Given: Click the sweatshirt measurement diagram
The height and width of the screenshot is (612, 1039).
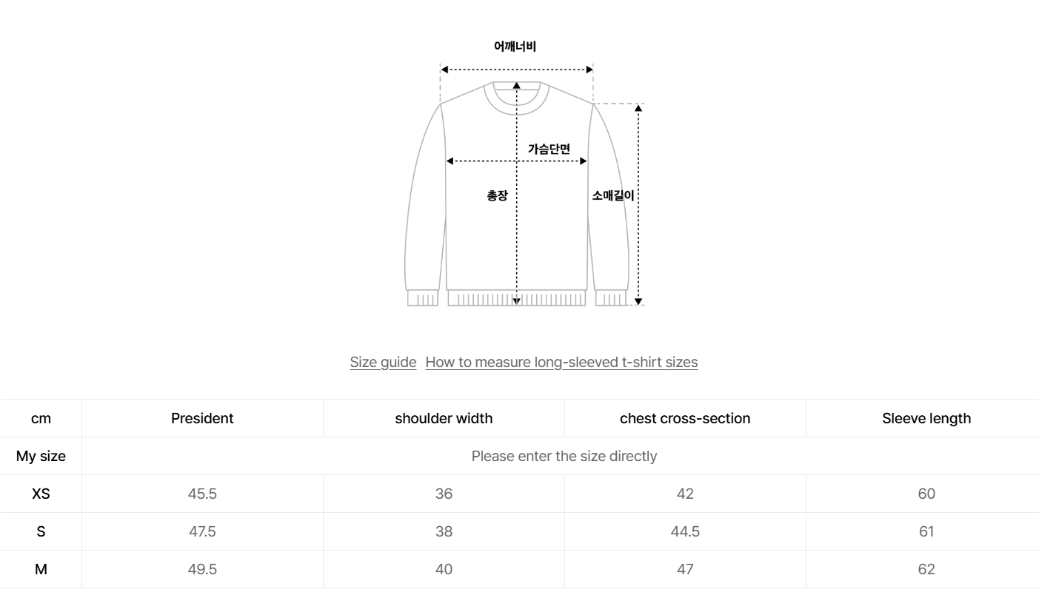Looking at the screenshot, I should pos(517,222).
